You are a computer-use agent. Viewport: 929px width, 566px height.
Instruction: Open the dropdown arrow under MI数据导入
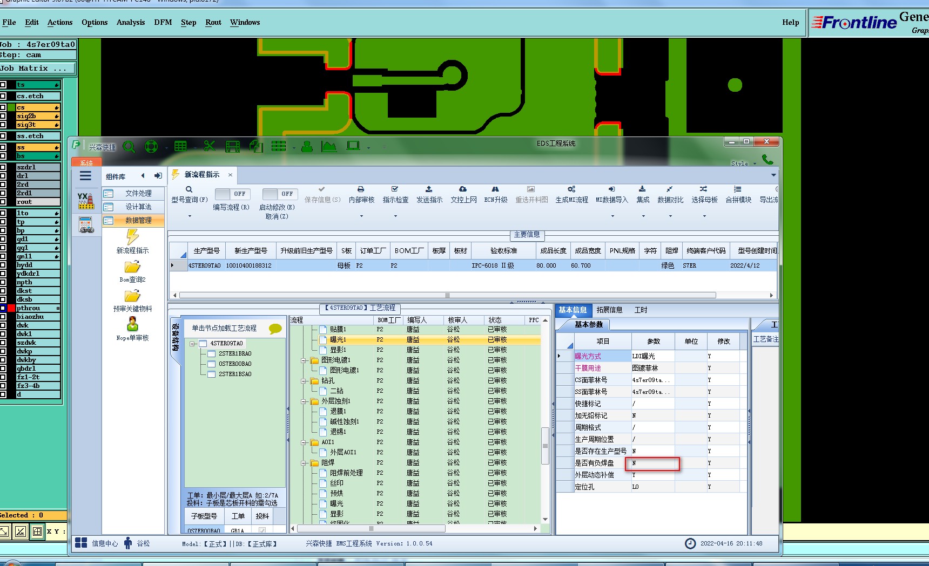612,216
